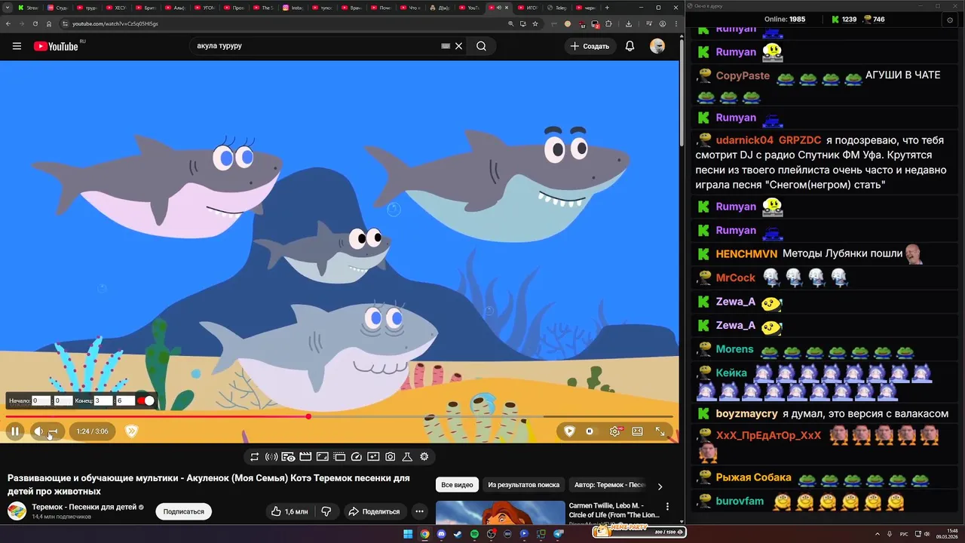The width and height of the screenshot is (965, 543).
Task: Reload the page in the browser
Action: 35,23
